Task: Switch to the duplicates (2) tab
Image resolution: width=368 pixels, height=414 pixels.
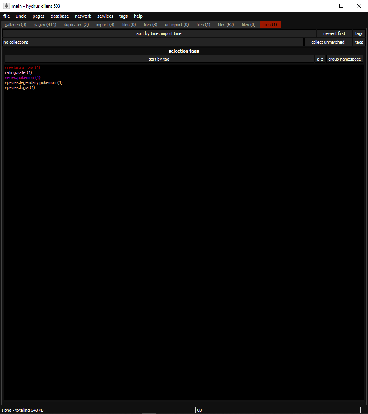Action: (76, 24)
